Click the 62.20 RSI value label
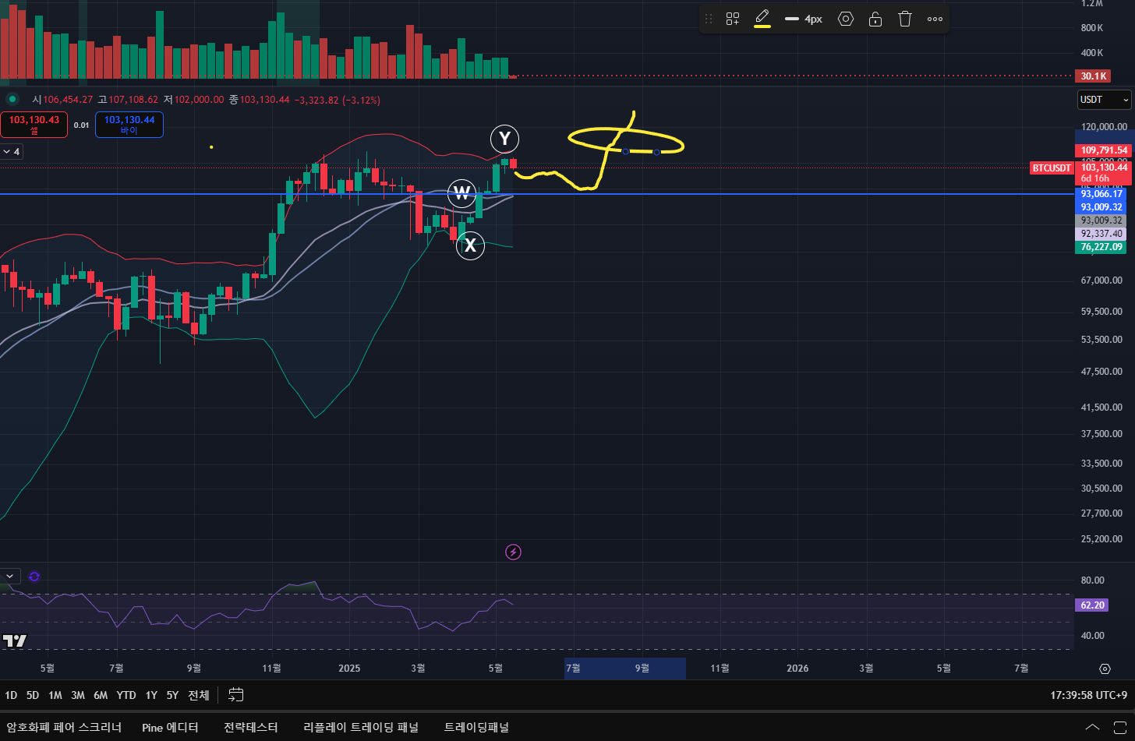Image resolution: width=1135 pixels, height=741 pixels. (1091, 605)
